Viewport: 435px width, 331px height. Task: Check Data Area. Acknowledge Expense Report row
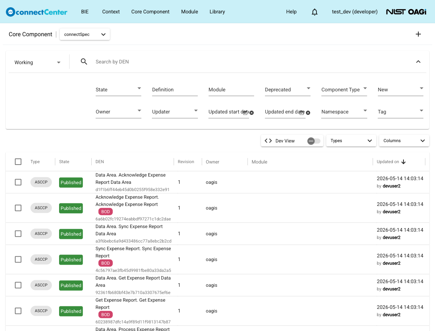tap(18, 182)
